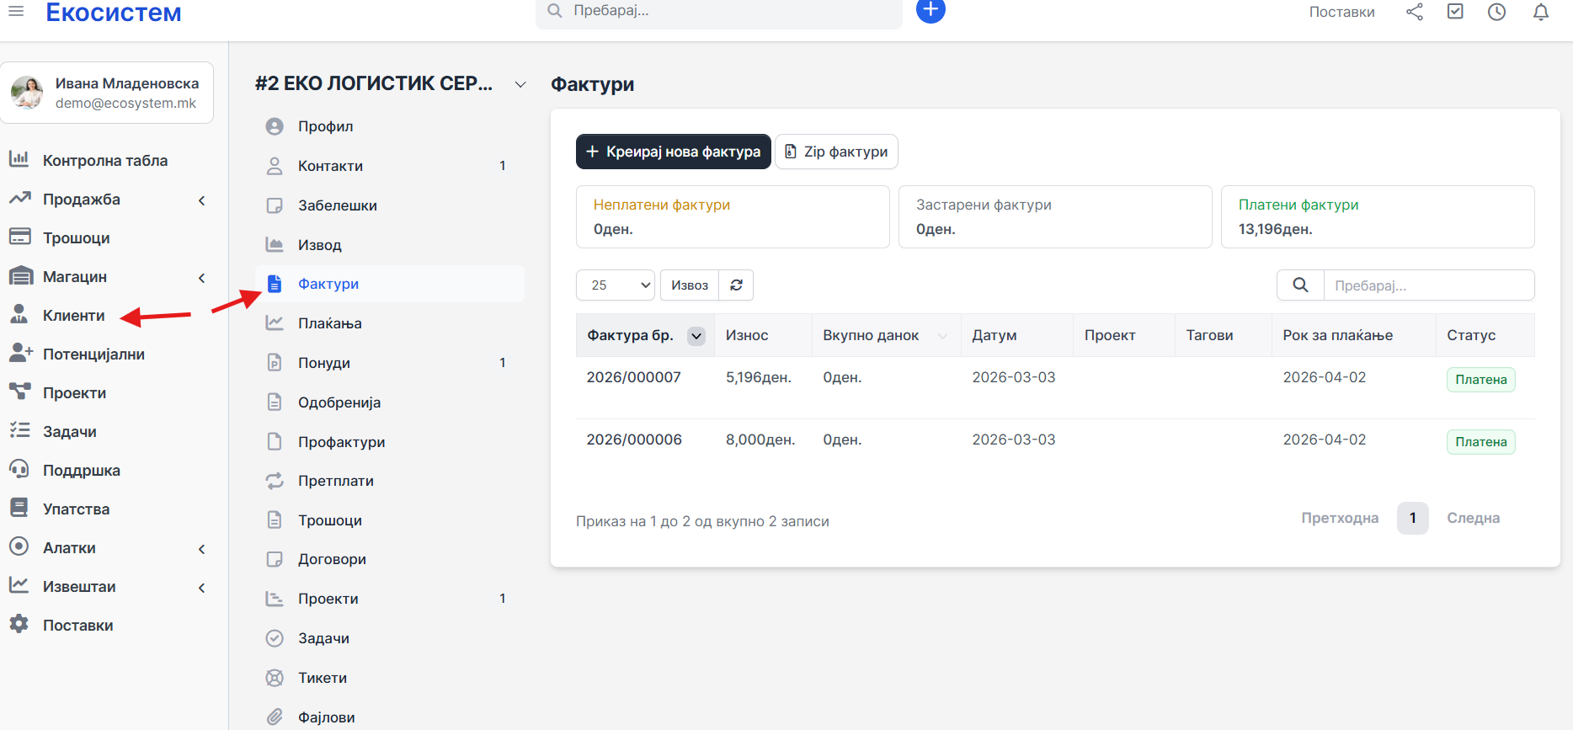Click the Zip фактури button
The width and height of the screenshot is (1573, 730).
pos(836,152)
